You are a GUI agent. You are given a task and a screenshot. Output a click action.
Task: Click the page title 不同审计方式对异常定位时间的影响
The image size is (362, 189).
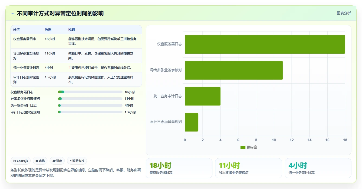tap(60, 13)
